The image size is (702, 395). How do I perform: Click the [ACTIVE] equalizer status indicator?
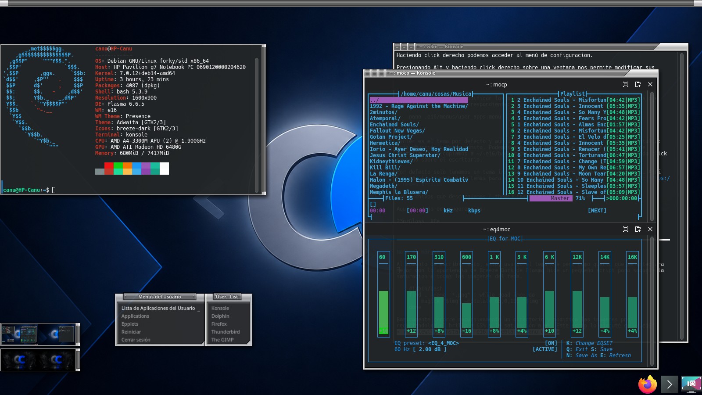click(545, 349)
